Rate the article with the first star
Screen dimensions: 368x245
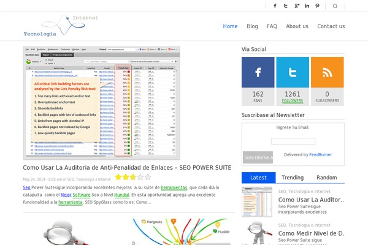pos(118,177)
